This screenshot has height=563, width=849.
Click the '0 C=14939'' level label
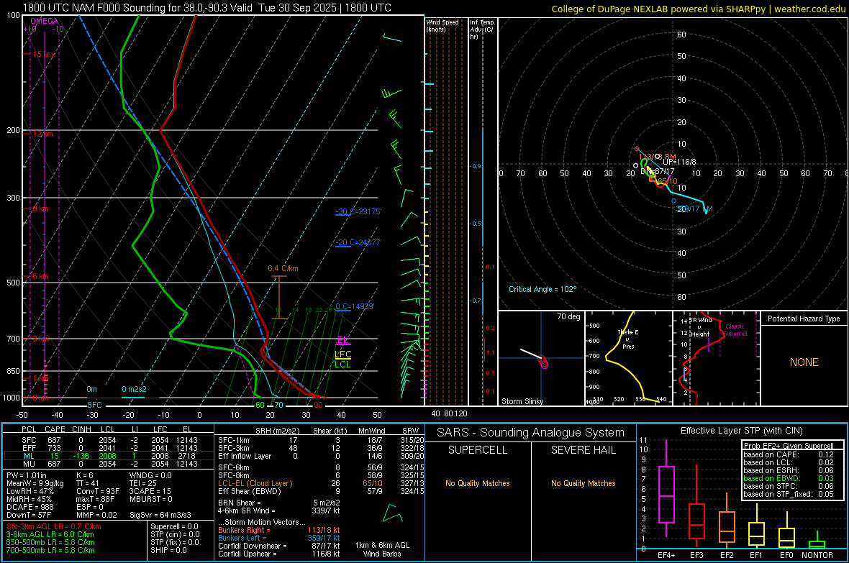click(355, 306)
